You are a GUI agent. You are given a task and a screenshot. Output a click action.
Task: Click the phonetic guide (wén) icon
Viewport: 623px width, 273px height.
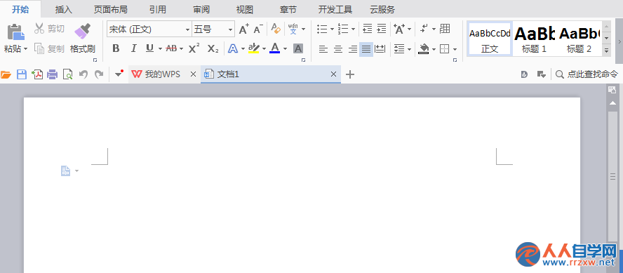click(293, 29)
